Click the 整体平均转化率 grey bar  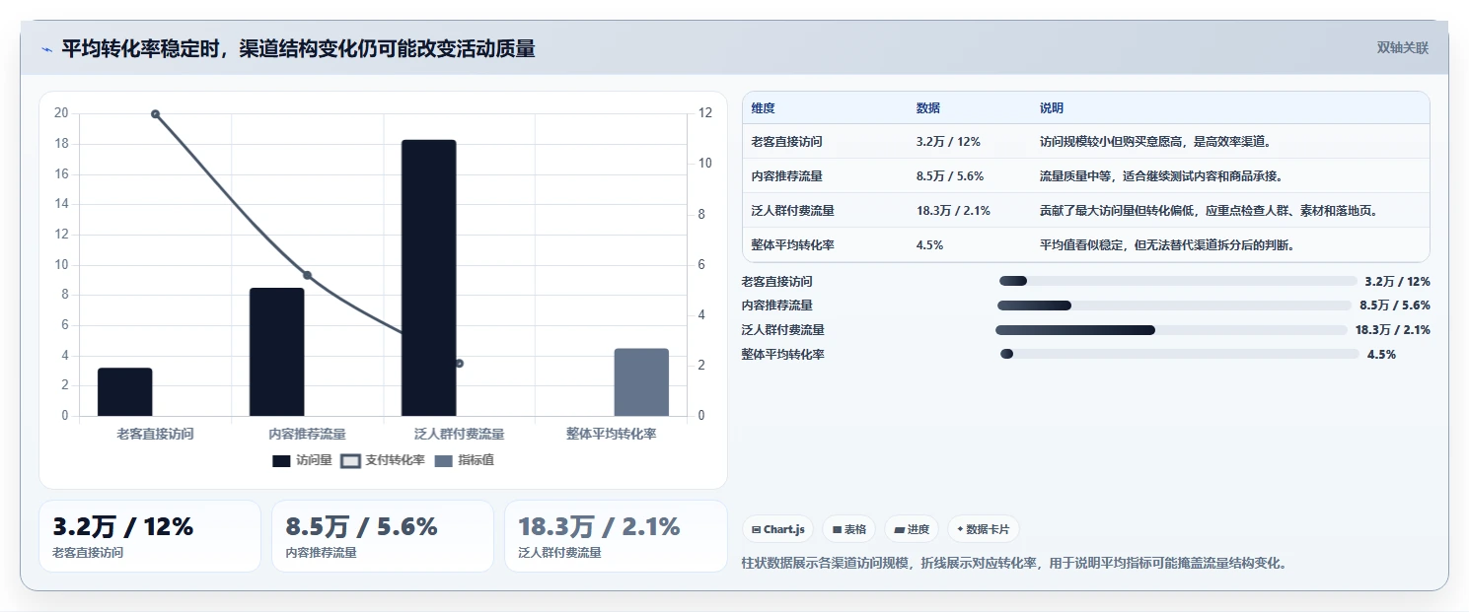(x=641, y=382)
